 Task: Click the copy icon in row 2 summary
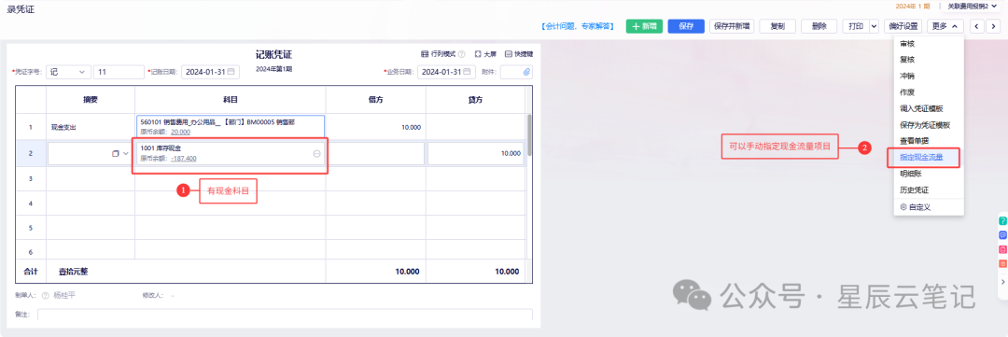pos(116,154)
